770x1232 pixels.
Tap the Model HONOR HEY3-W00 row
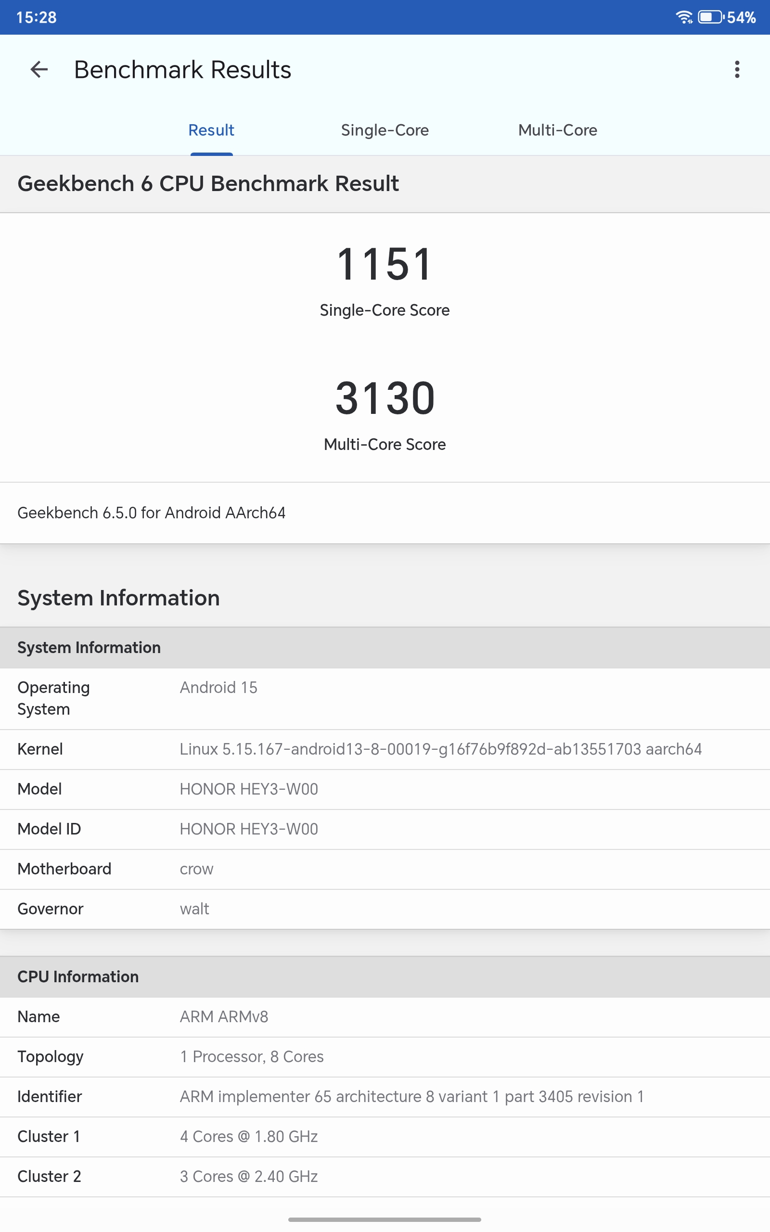pos(385,789)
